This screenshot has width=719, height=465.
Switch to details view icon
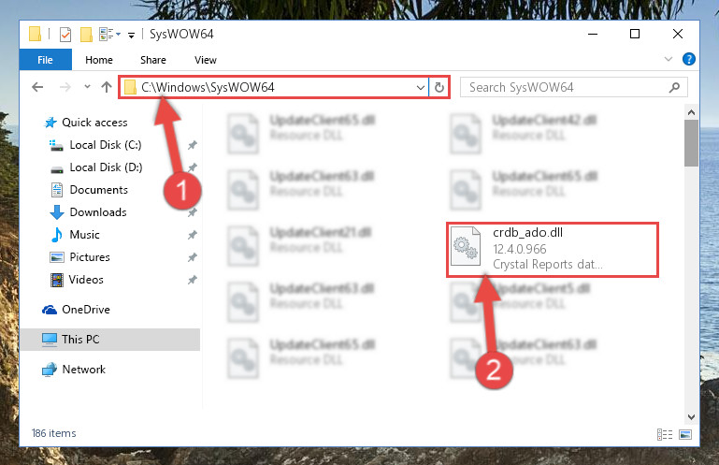point(665,434)
